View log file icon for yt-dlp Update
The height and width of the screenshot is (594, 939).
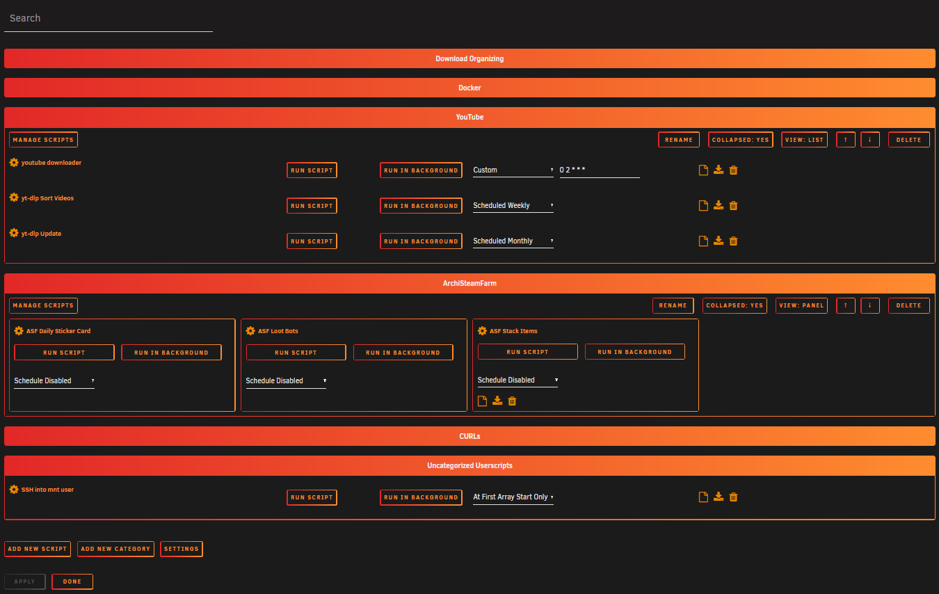pyautogui.click(x=703, y=241)
